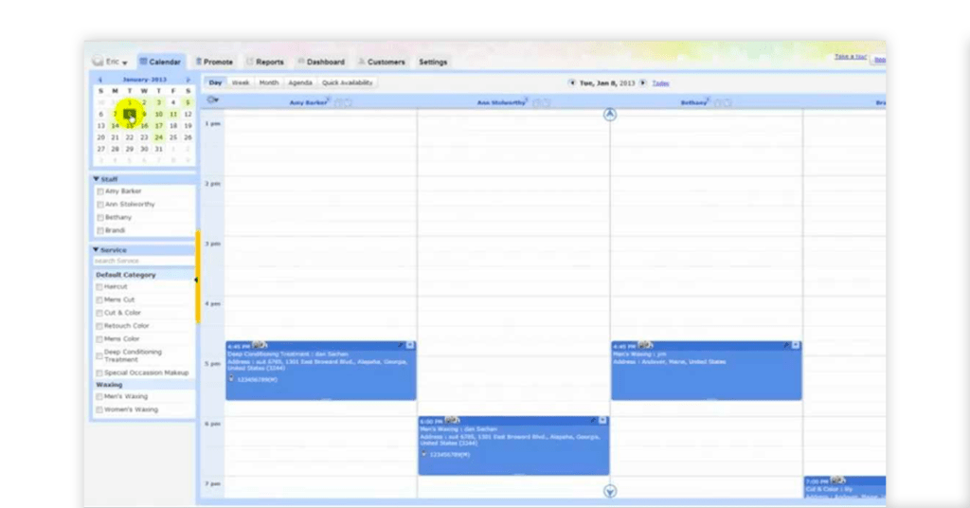The height and width of the screenshot is (508, 970).
Task: Open the Settings tab
Action: pos(433,62)
